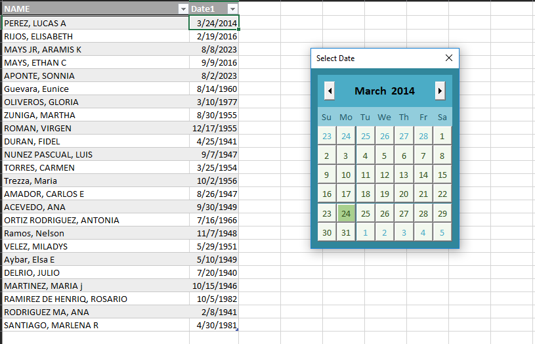The height and width of the screenshot is (344, 535).
Task: Select the cell MARTINEZ, MARIA j
Action: pyautogui.click(x=96, y=286)
